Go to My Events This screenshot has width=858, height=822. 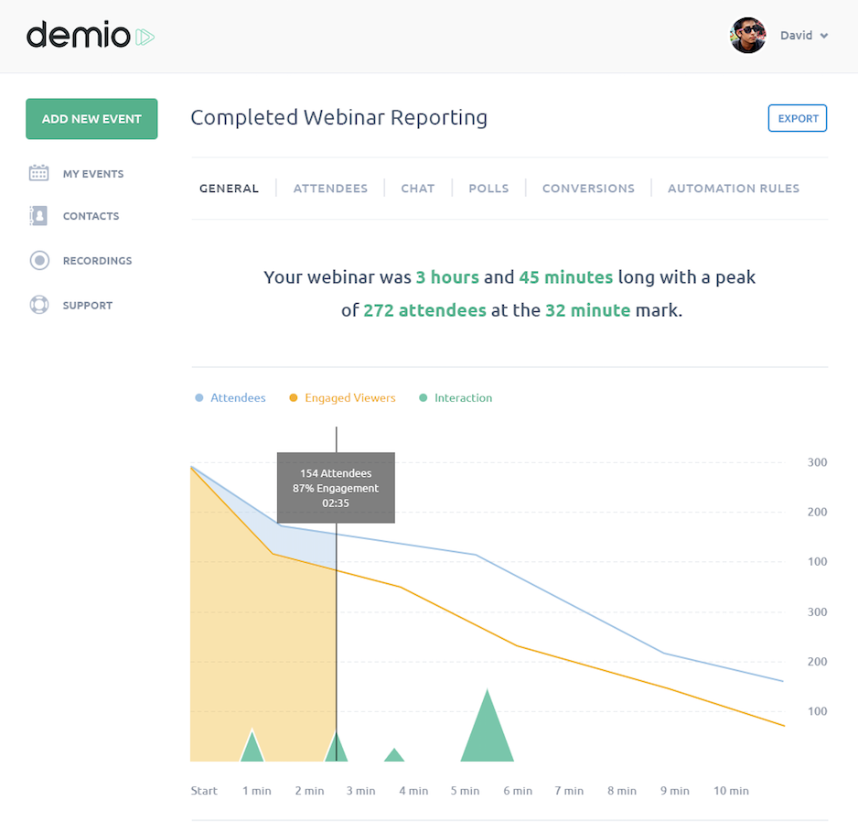point(93,174)
